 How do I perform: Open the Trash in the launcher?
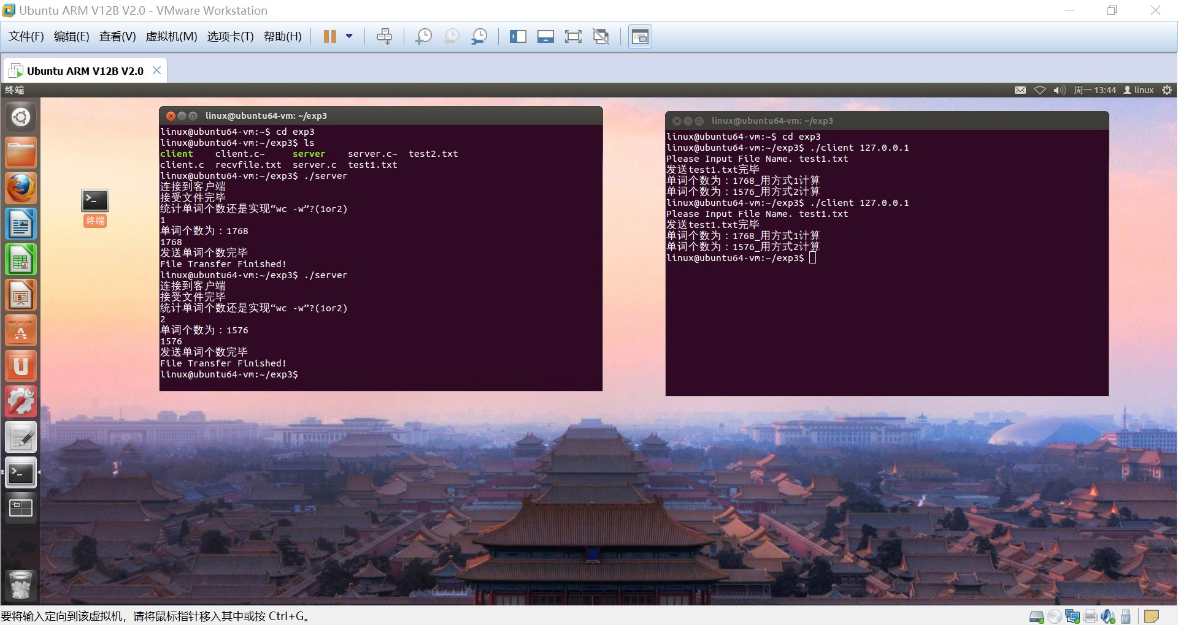pyautogui.click(x=21, y=585)
